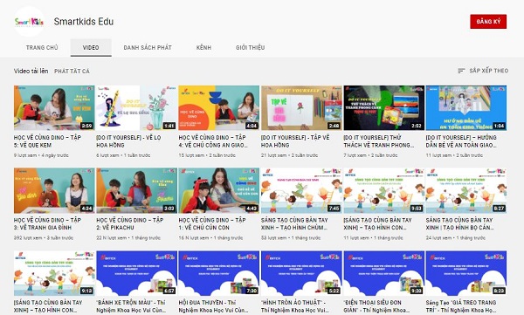Open thumbnail of Tập 3: Vẽ tranh gia đình
This screenshot has height=315, width=524.
click(54, 190)
